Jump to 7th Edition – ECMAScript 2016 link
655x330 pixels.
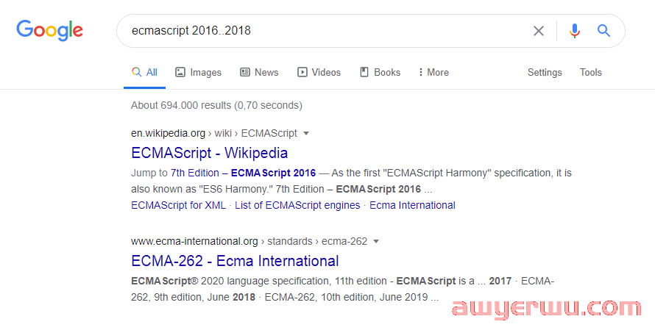click(243, 173)
